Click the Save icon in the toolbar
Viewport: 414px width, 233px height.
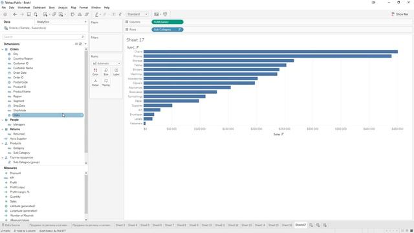(x=28, y=14)
